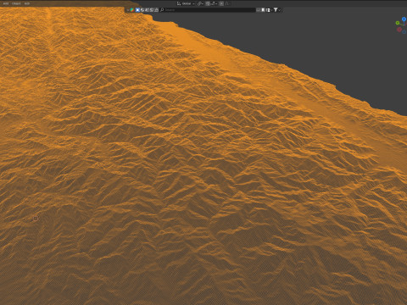Screen dimensions: 407x305
Task: Toggle snapping magnet icon
Action: click(208, 3)
